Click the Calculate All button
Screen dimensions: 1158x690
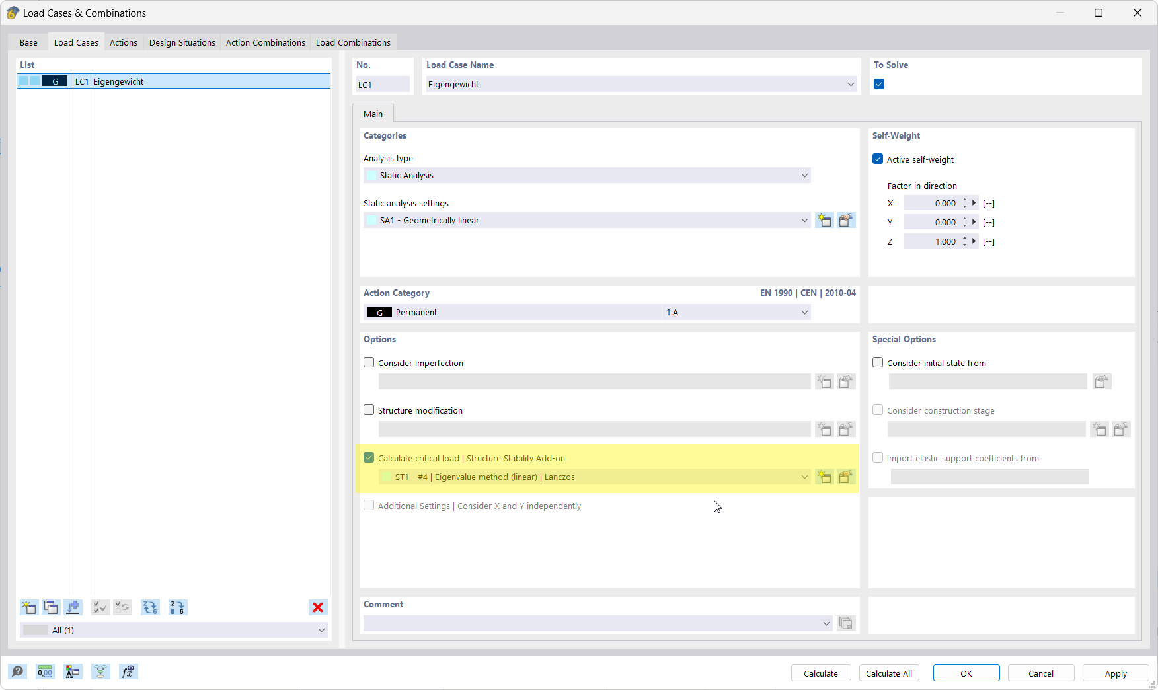coord(888,673)
